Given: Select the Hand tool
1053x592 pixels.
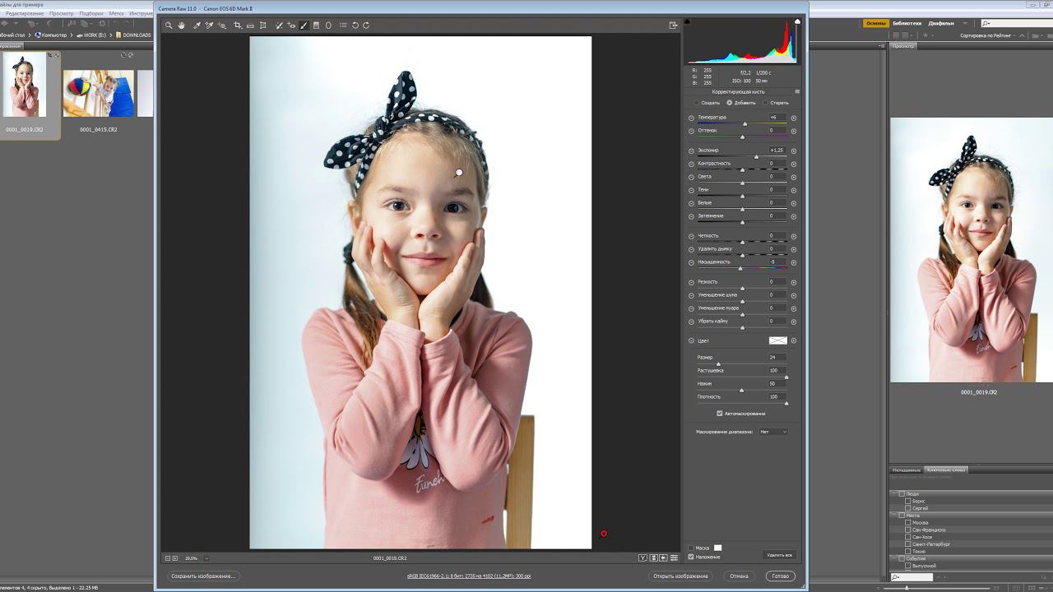Looking at the screenshot, I should pyautogui.click(x=182, y=25).
